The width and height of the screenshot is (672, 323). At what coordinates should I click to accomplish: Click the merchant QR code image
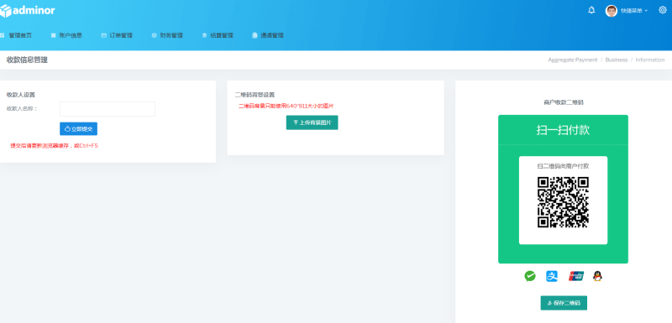coord(563,202)
